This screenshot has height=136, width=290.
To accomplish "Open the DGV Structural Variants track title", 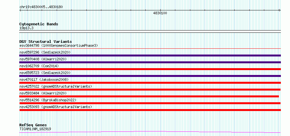I will (46, 42).
